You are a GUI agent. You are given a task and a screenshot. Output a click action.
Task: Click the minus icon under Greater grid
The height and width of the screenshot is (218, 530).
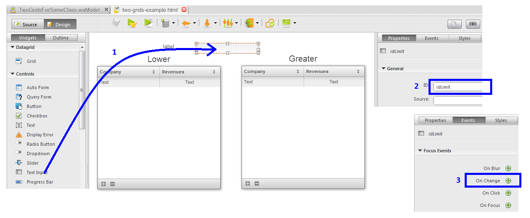[x=257, y=184]
